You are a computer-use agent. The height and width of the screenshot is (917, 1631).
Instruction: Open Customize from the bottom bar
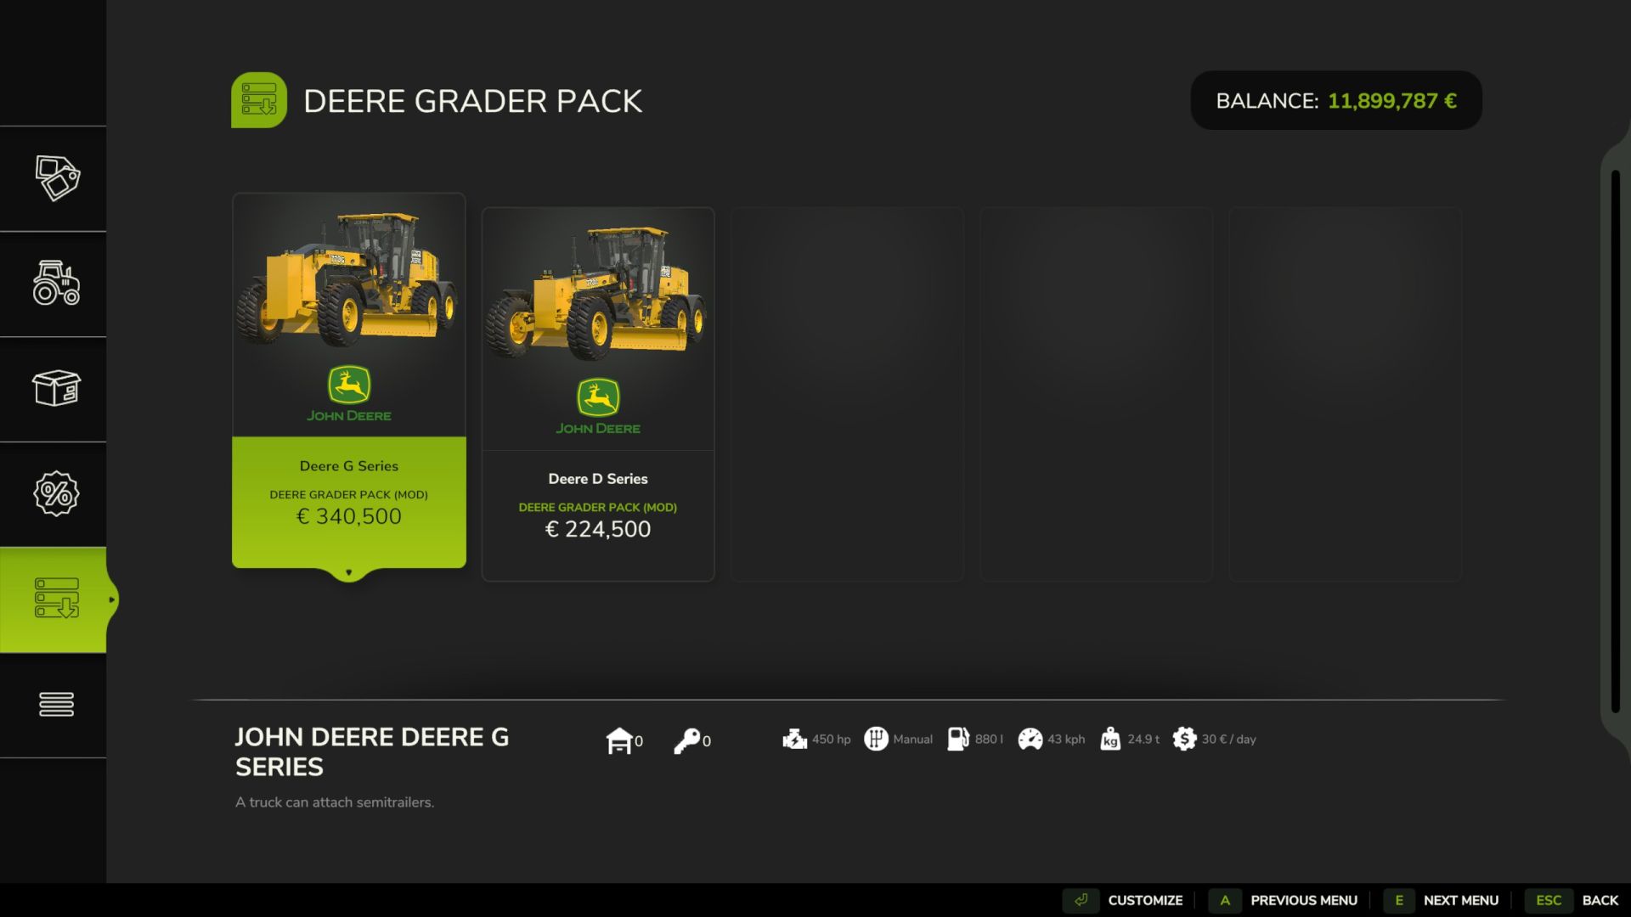(x=1145, y=900)
